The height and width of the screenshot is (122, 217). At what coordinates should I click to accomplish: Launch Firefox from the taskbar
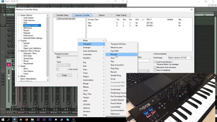click(x=26, y=120)
